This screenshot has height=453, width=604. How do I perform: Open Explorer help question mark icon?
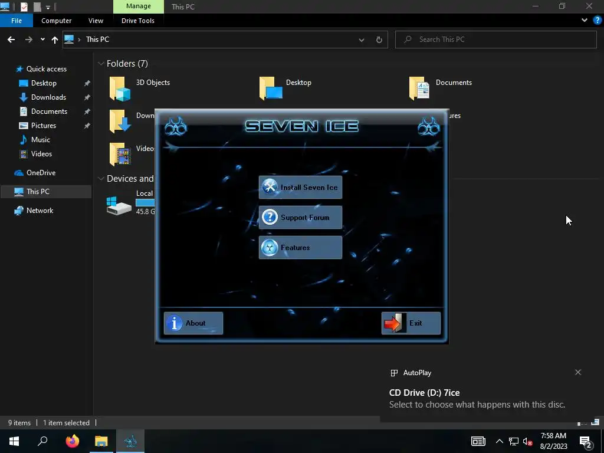pos(597,21)
